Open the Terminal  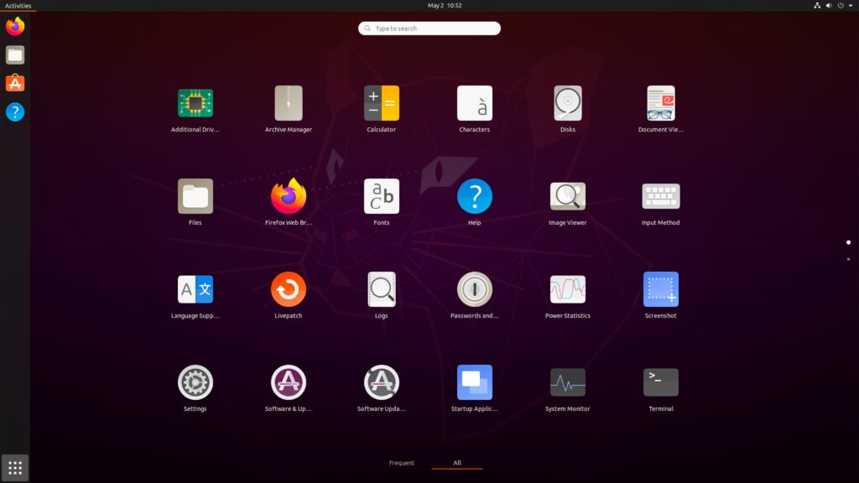click(661, 382)
